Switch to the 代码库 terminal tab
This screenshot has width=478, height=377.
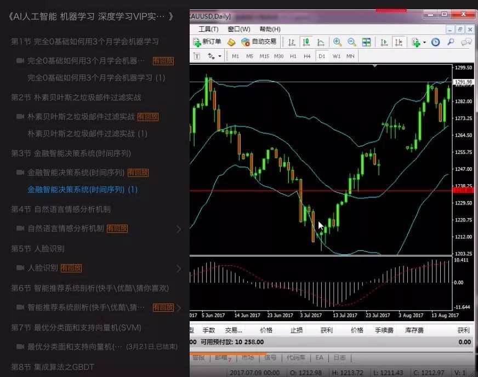pos(295,358)
